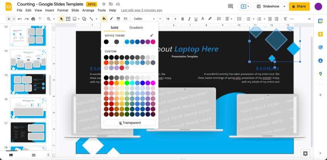Click the yellow Share button

(x=299, y=6)
